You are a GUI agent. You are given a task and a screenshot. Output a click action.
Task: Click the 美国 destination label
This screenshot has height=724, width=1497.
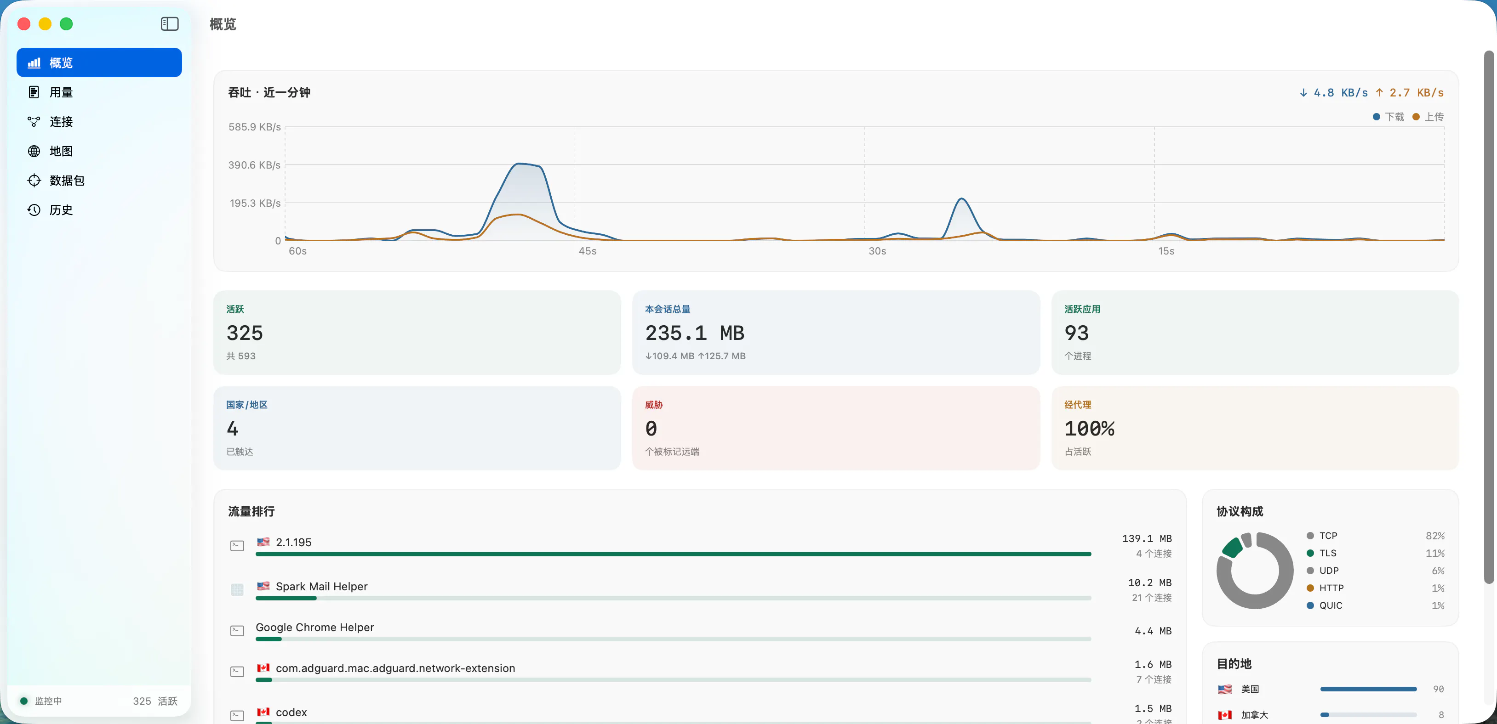pos(1250,689)
